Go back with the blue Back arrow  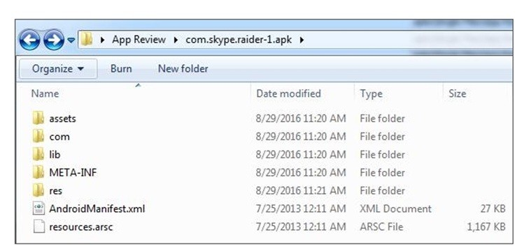29,40
